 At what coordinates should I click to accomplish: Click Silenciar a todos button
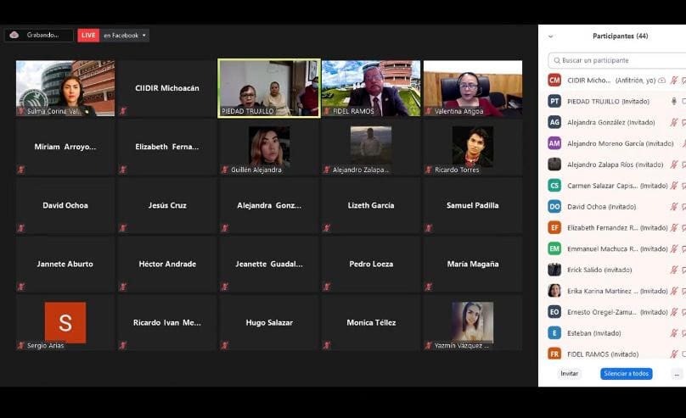627,373
